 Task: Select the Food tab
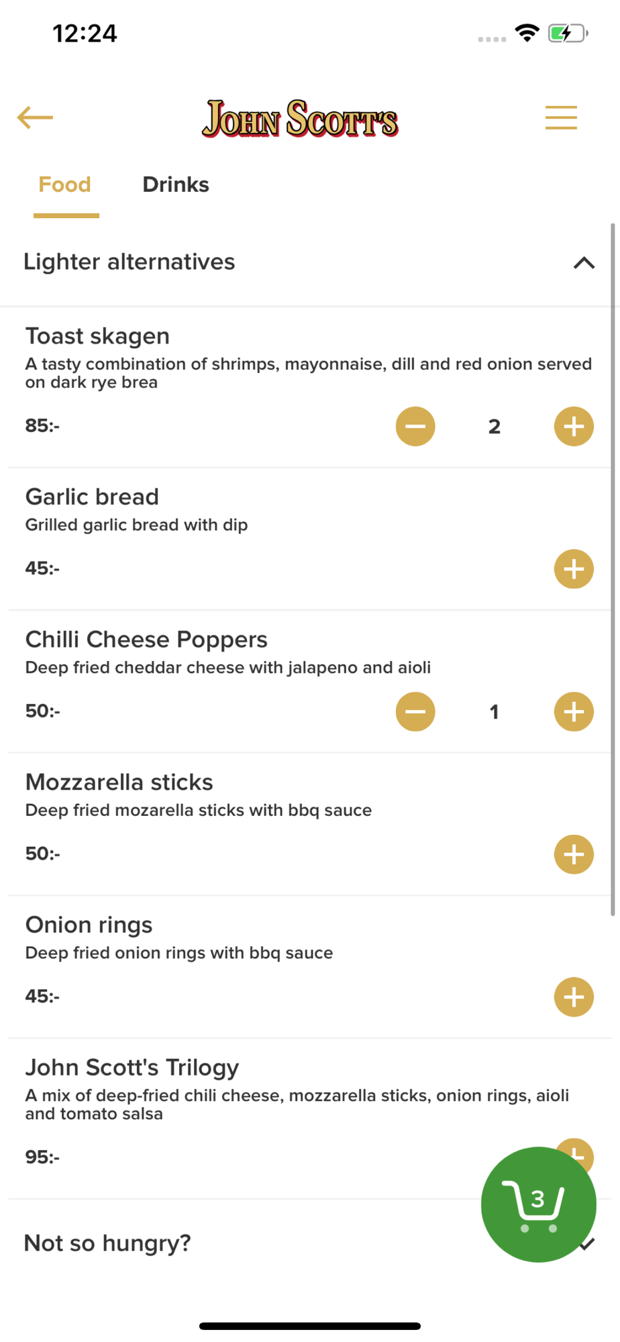point(64,185)
